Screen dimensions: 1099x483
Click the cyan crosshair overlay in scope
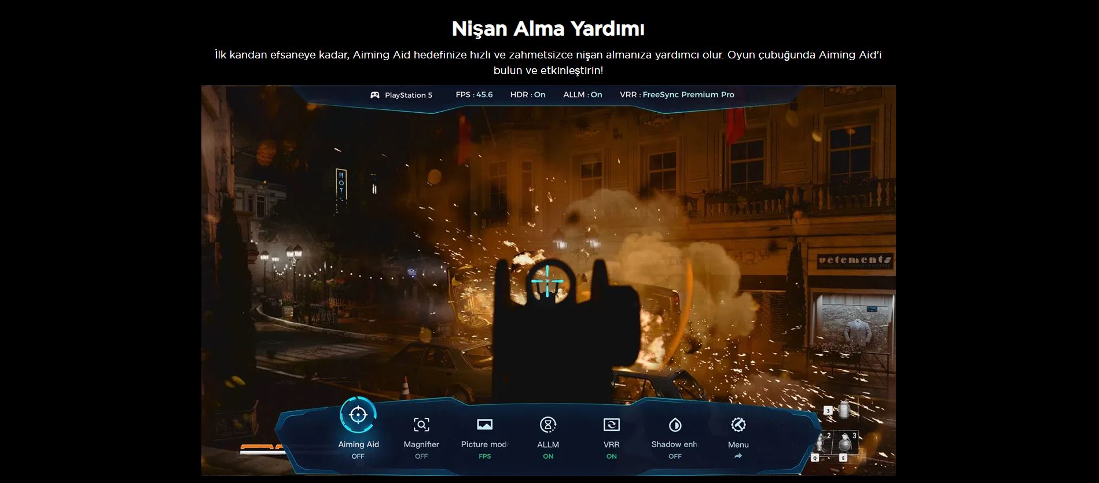pos(547,281)
